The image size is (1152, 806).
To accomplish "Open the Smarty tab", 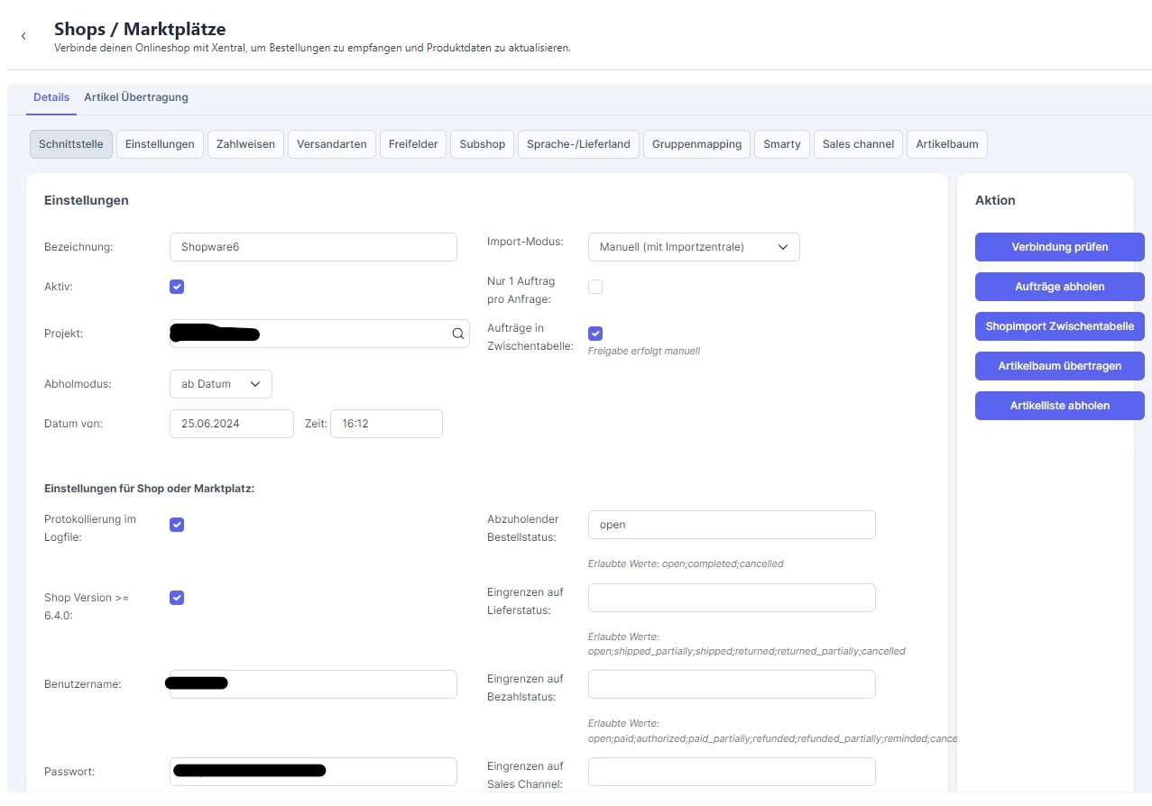I will (x=782, y=144).
